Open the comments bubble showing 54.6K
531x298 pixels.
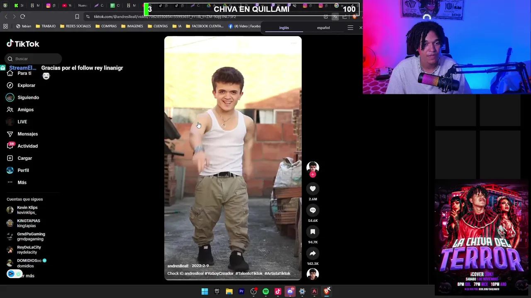(313, 210)
